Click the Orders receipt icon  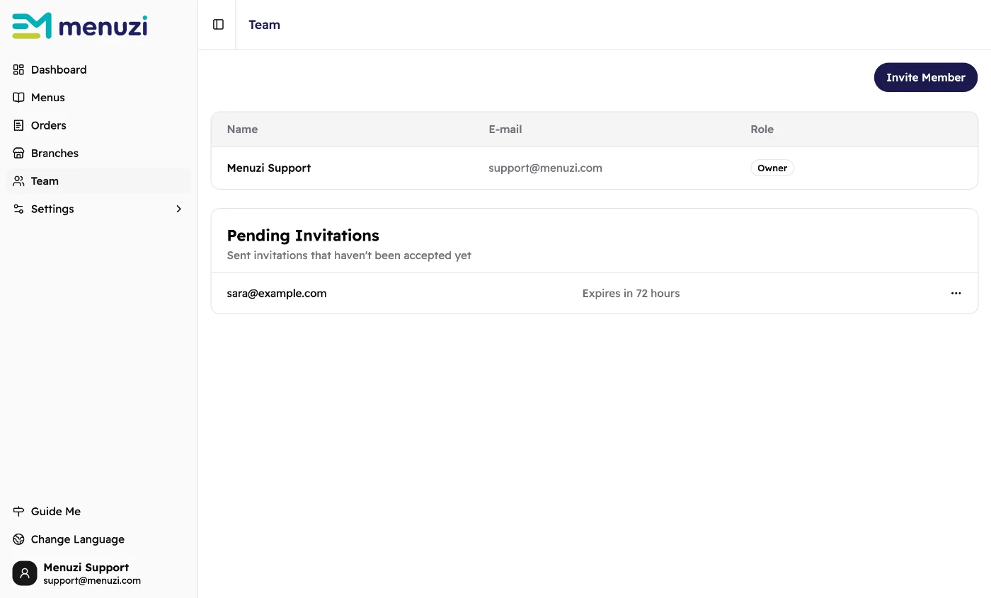[19, 125]
